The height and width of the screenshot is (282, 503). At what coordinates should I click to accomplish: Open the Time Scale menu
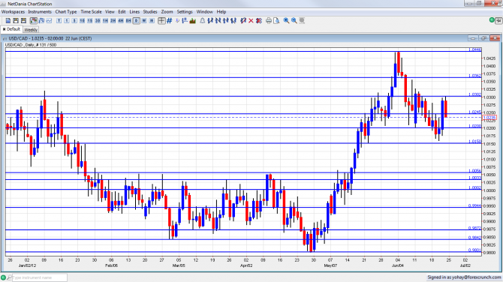pos(91,11)
